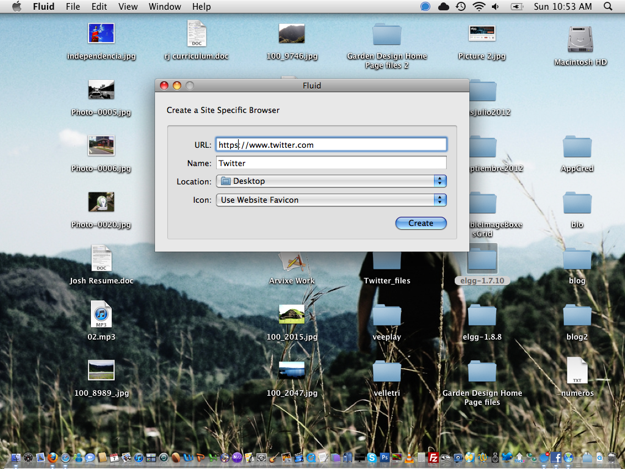Open the Garden Design Home Page files folder
Image resolution: width=625 pixels, height=469 pixels.
coord(482,372)
